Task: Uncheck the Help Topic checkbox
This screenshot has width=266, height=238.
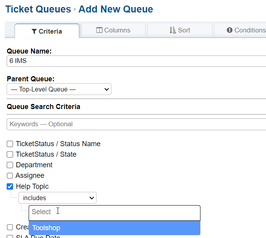Action: coord(10,186)
